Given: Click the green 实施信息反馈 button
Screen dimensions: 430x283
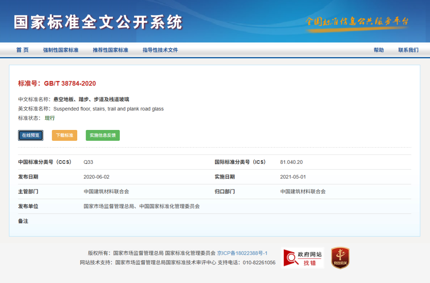Looking at the screenshot, I should [103, 135].
